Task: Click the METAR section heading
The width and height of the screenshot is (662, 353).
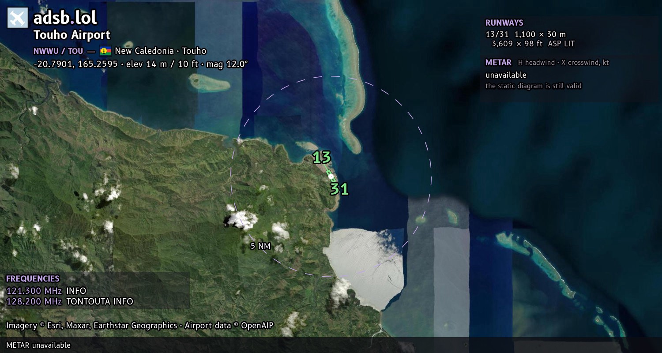Action: coord(499,63)
